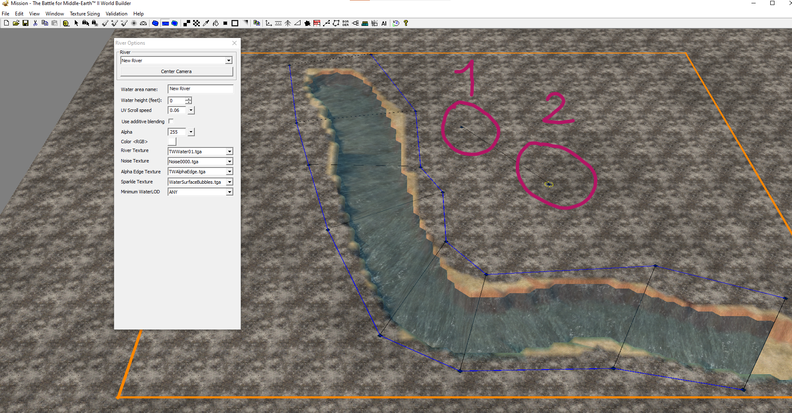Create a new map file
The image size is (792, 413).
[x=6, y=23]
